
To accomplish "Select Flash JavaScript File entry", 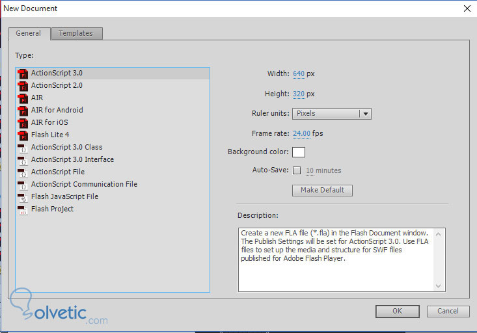I will coord(113,197).
